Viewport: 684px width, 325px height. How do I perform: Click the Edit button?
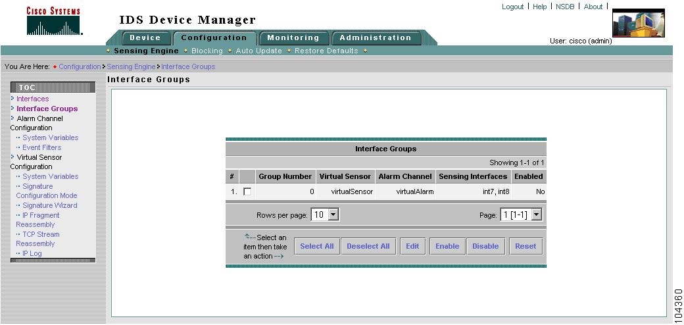click(412, 247)
